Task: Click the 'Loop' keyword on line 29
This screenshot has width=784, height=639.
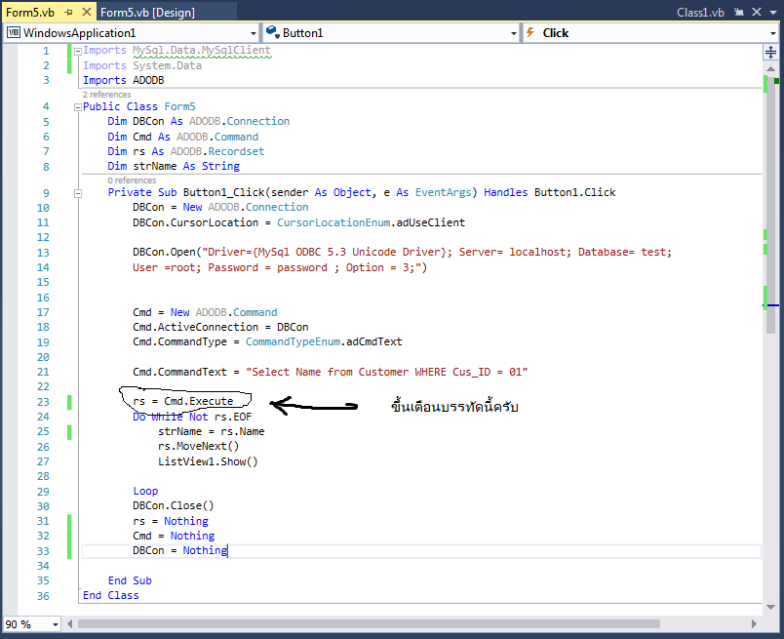Action: pos(145,491)
